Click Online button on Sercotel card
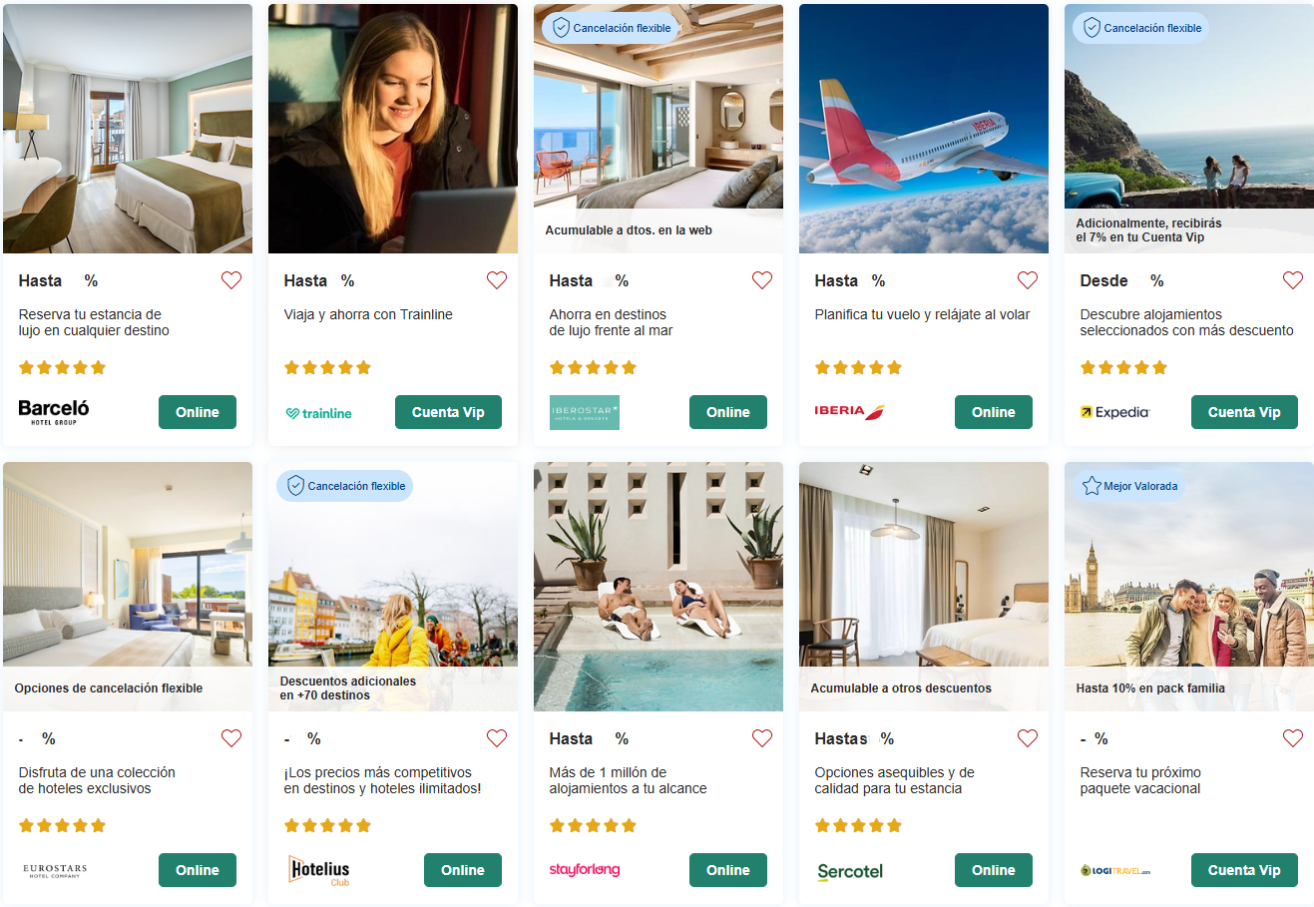This screenshot has width=1314, height=907. click(x=994, y=870)
